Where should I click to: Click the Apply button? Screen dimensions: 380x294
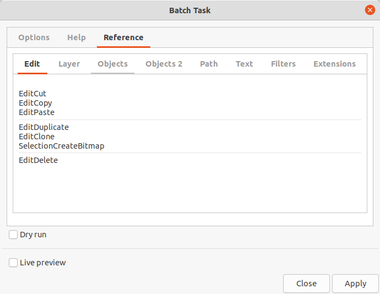tap(356, 284)
